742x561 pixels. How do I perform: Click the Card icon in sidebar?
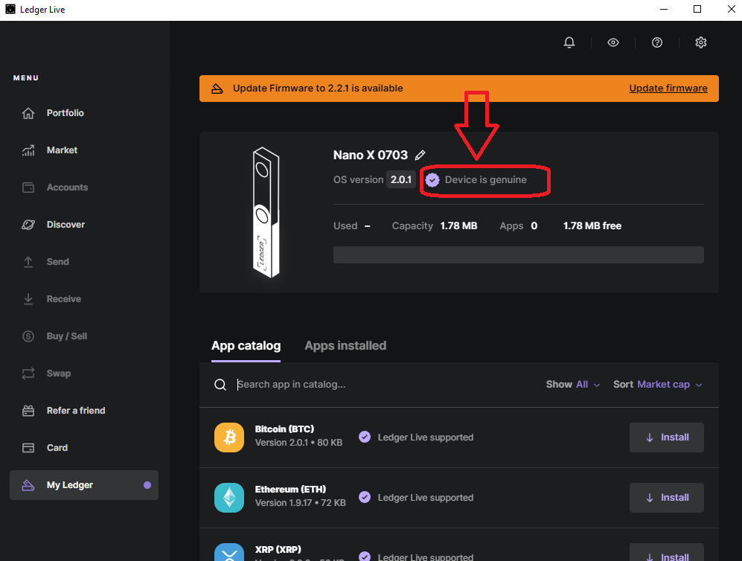point(28,448)
